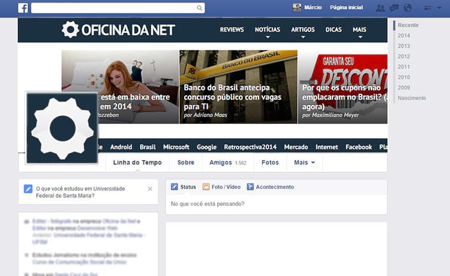Open the cupons article thumbnail
The height and width of the screenshot is (276, 450).
343,87
